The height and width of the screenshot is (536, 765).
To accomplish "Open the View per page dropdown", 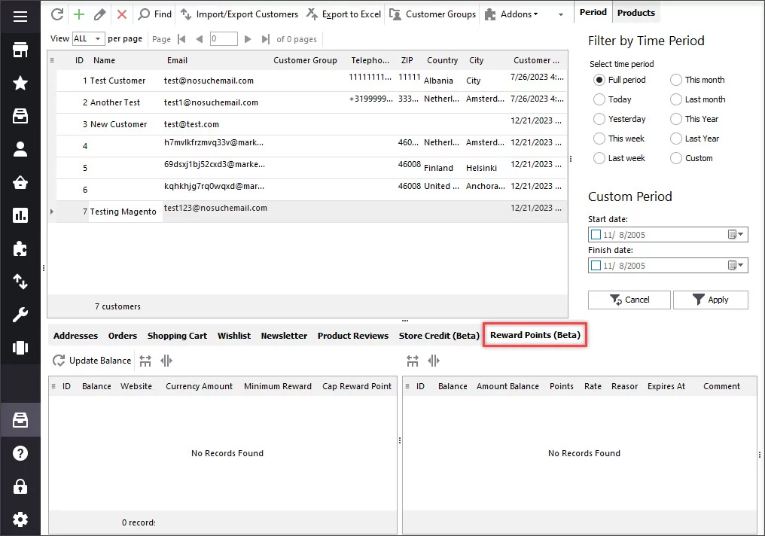I will [x=88, y=38].
